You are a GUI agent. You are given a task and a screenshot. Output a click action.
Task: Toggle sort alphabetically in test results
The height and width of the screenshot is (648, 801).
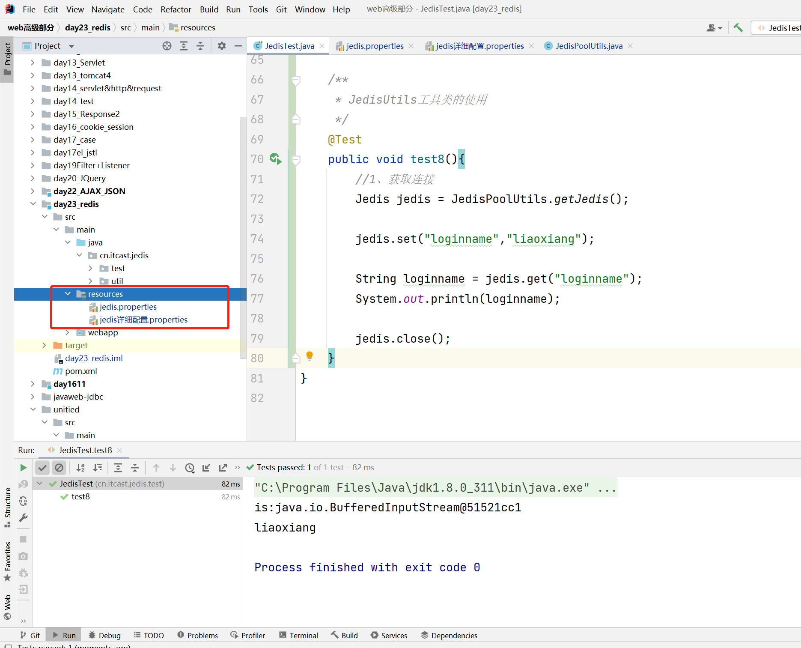(x=80, y=468)
